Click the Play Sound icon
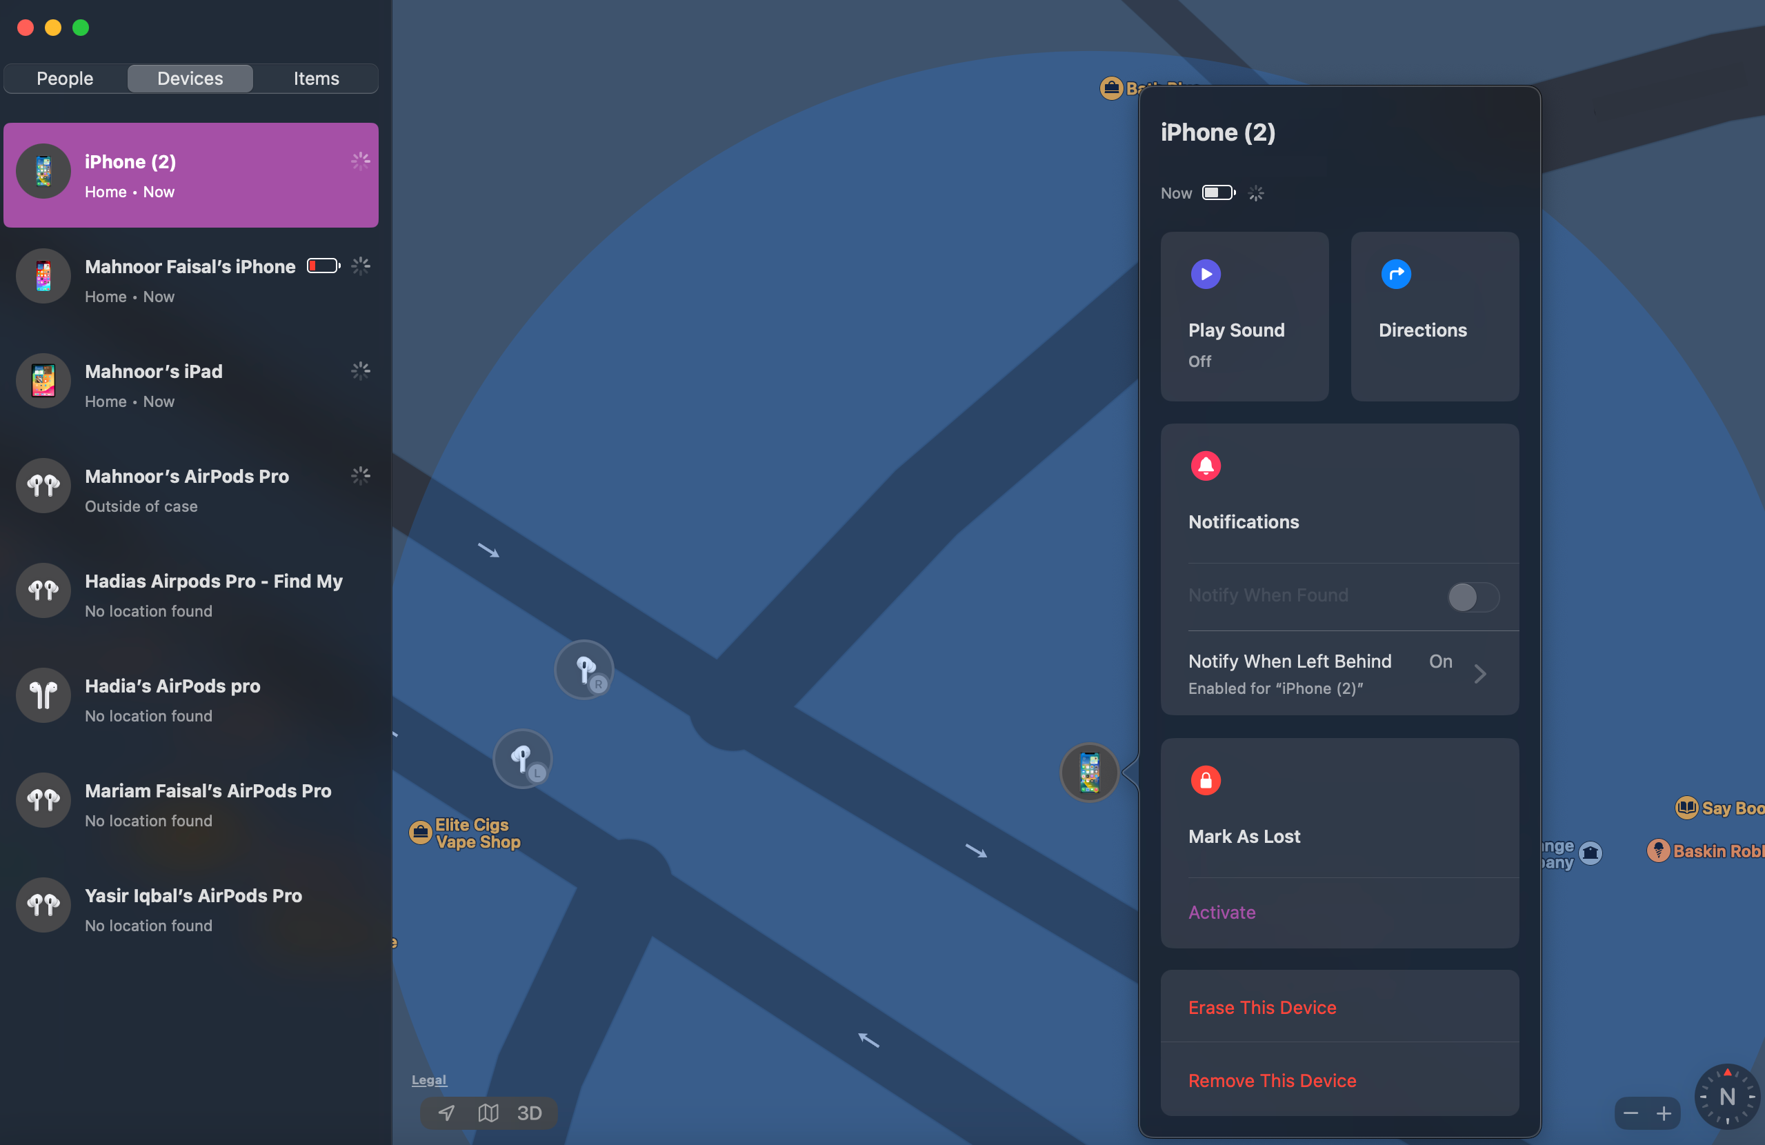Screen dimensions: 1765x1145 (1206, 275)
